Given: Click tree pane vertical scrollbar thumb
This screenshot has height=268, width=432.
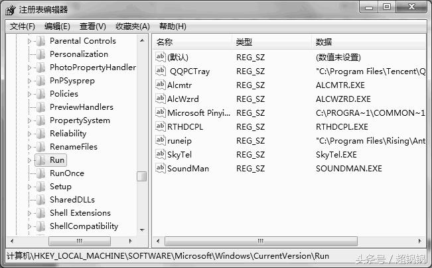Looking at the screenshot, I should [x=142, y=176].
